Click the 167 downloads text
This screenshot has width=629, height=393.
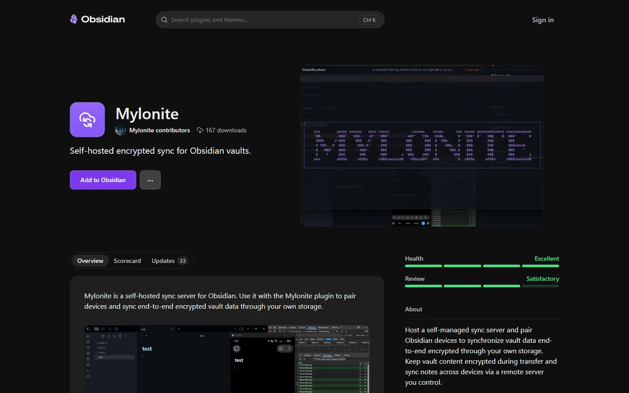[226, 130]
